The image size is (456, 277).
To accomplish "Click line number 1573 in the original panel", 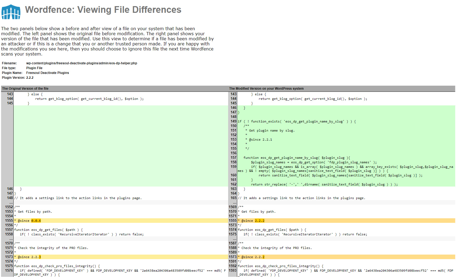I will [x=9, y=257].
